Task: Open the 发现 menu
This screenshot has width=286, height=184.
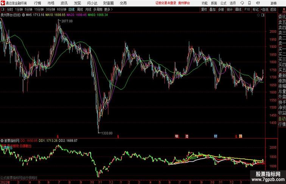Action: [x=77, y=3]
